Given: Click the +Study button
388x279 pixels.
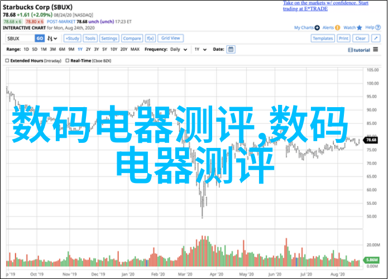Looking at the screenshot, I should (x=72, y=39).
